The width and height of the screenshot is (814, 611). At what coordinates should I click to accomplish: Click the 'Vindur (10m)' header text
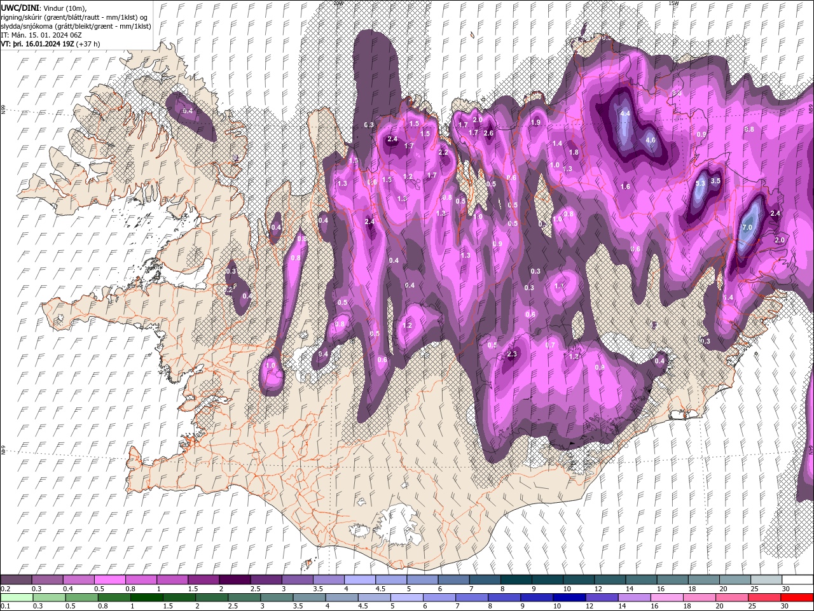(x=63, y=8)
